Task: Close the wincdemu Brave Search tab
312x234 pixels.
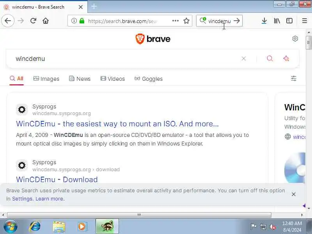Action: coord(81,7)
